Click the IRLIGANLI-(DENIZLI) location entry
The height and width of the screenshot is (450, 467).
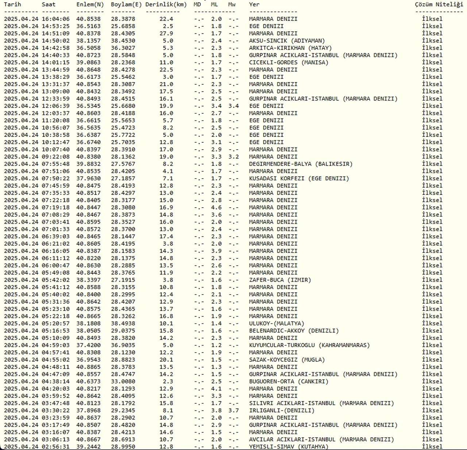pyautogui.click(x=282, y=410)
